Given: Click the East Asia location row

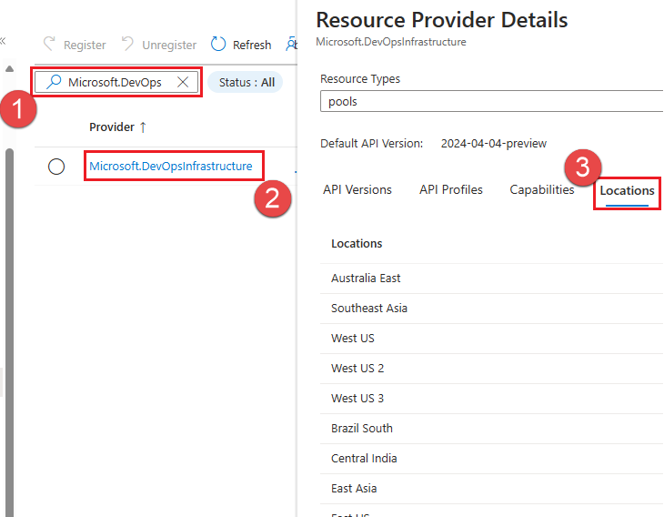Looking at the screenshot, I should (492, 489).
